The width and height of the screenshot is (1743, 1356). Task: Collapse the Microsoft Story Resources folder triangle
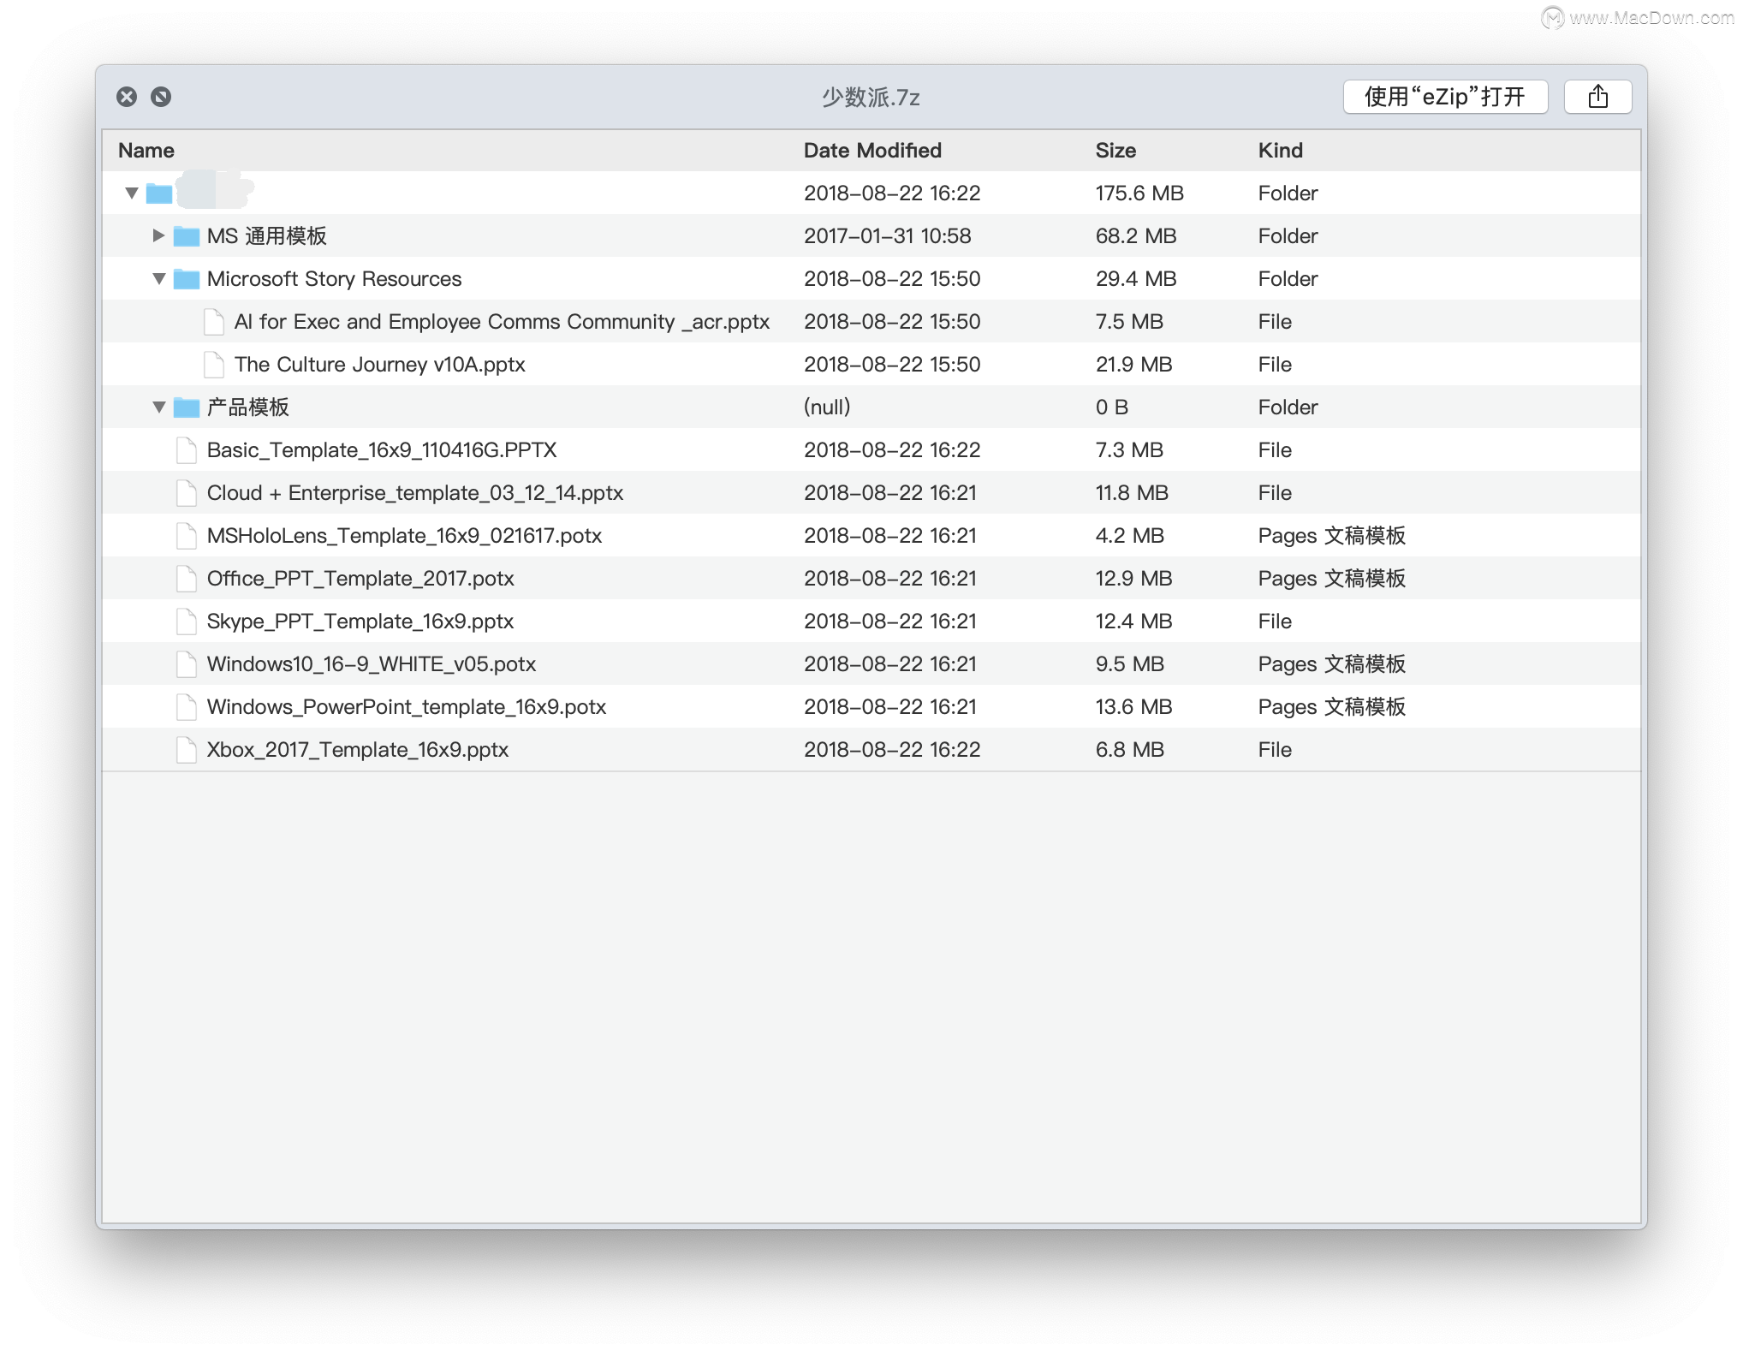pos(159,279)
